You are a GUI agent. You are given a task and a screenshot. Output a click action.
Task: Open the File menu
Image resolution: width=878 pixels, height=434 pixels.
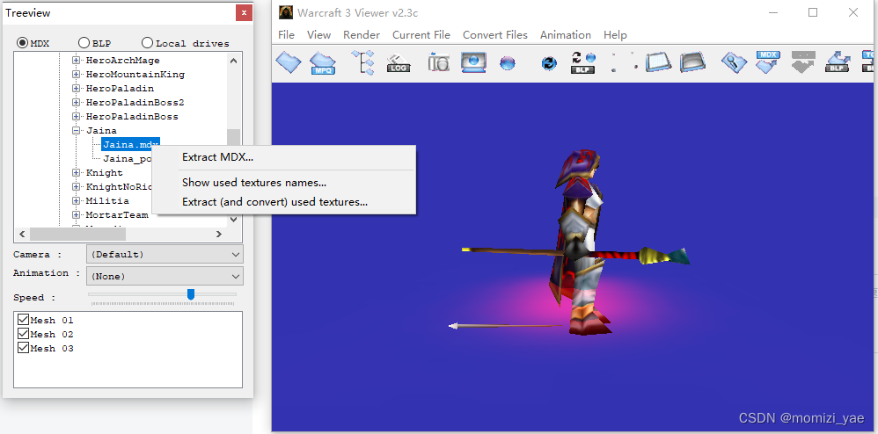coord(286,34)
